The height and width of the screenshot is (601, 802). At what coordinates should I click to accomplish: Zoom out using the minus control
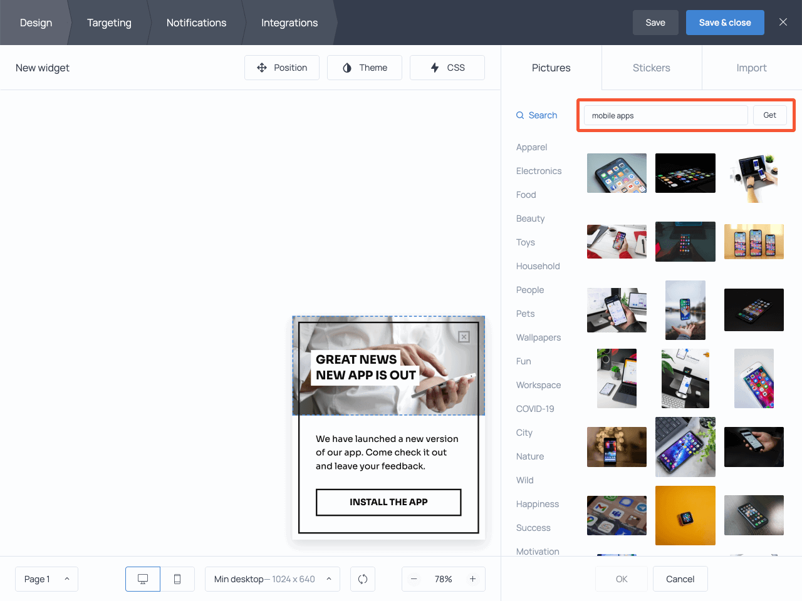[414, 578]
